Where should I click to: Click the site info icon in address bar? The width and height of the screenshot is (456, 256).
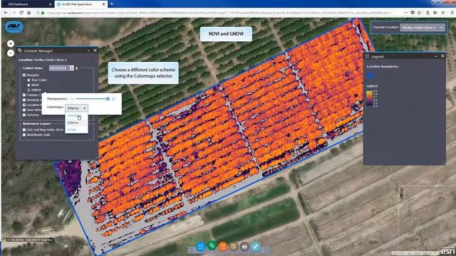(38, 13)
